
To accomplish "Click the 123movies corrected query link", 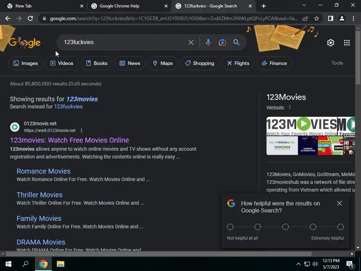I will (82, 99).
